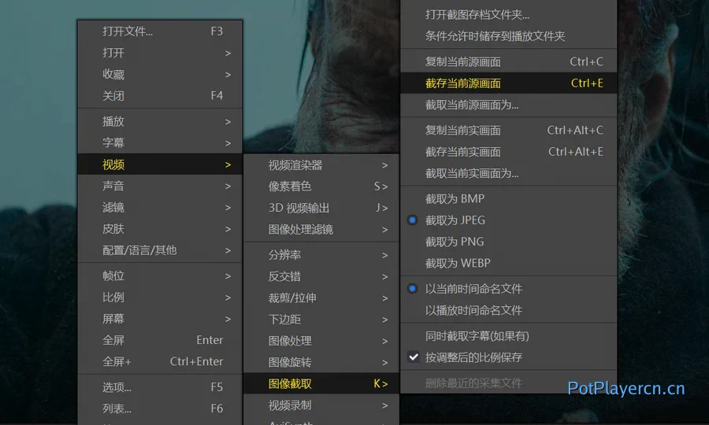Click 复制当前源画面 Ctrl+C item
The height and width of the screenshot is (425, 709).
509,61
